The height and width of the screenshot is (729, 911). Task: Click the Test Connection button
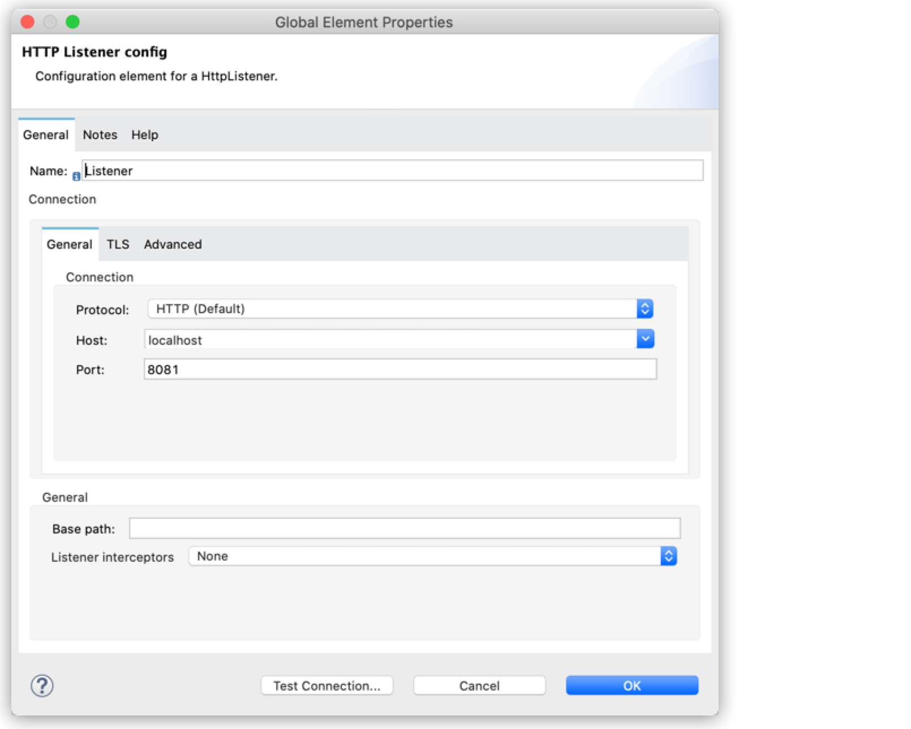tap(327, 685)
